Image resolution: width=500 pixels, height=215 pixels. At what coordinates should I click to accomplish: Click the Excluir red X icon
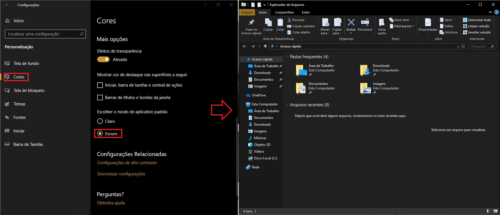351,22
